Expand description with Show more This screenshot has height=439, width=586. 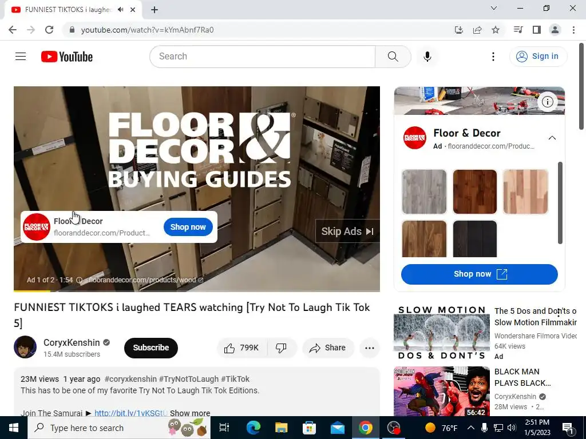click(190, 413)
